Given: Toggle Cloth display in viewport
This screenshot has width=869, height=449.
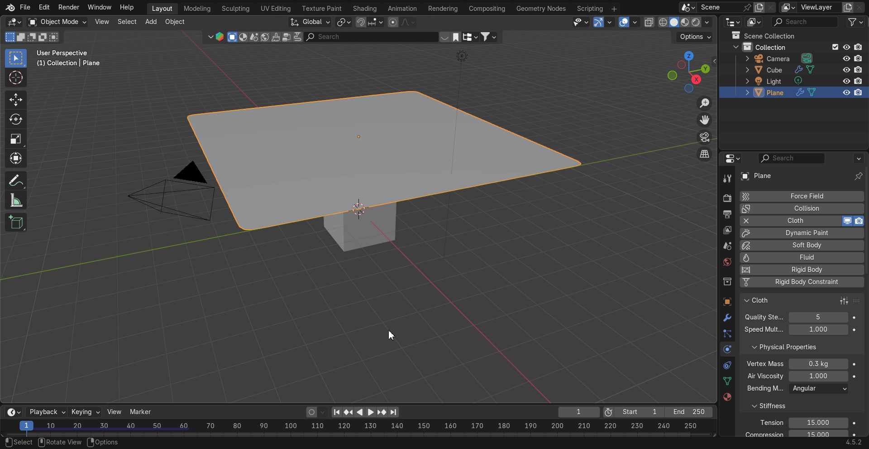Looking at the screenshot, I should tap(847, 221).
